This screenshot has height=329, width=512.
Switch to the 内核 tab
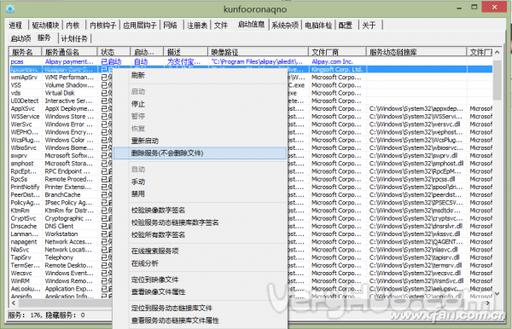click(73, 25)
